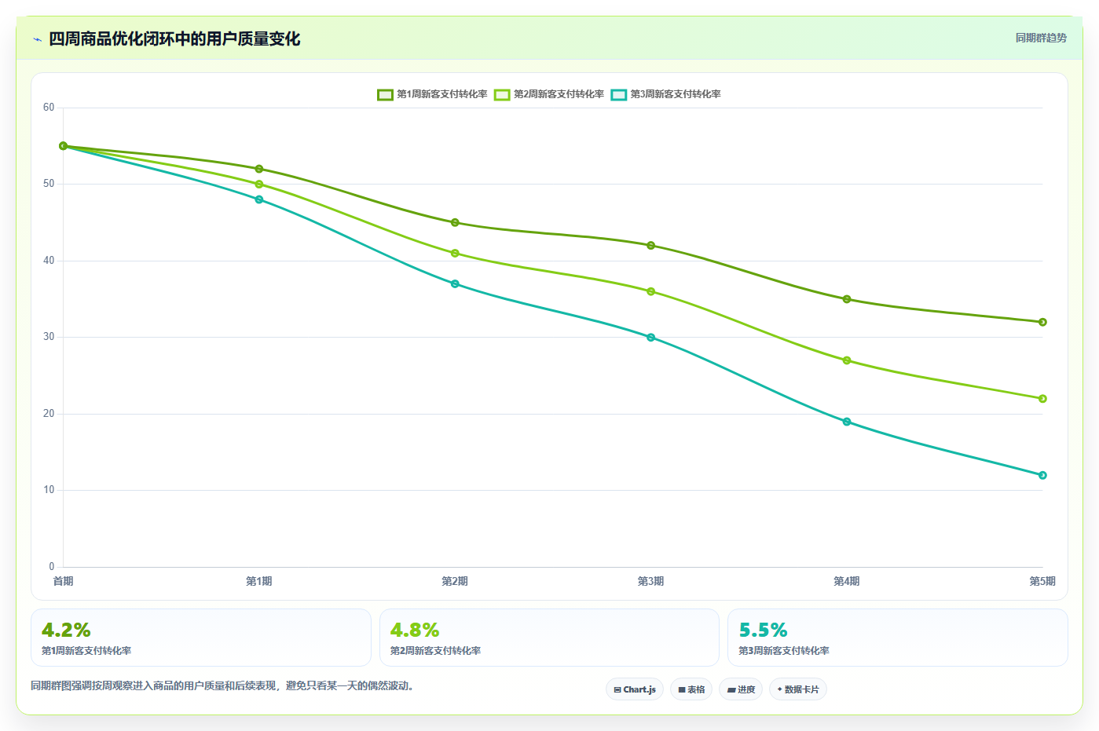Click the 第1期 x-axis label

tap(259, 581)
